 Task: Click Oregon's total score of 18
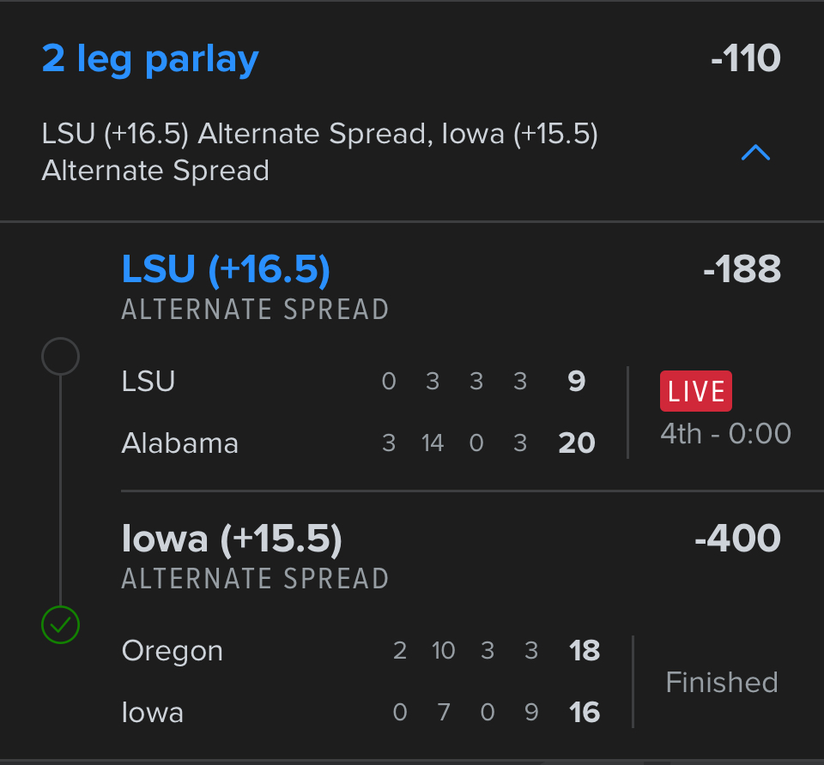coord(585,650)
